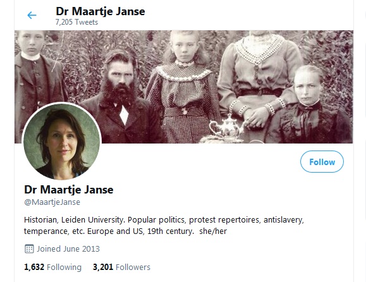
Task: Click the calendar icon beside Joined date
Action: (x=29, y=249)
